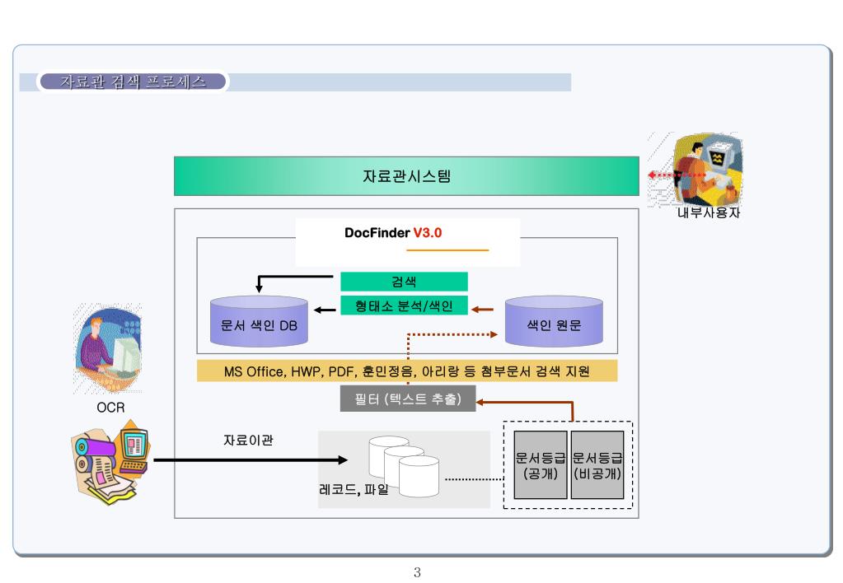Click the scanner and printer clipart icon

(x=110, y=463)
